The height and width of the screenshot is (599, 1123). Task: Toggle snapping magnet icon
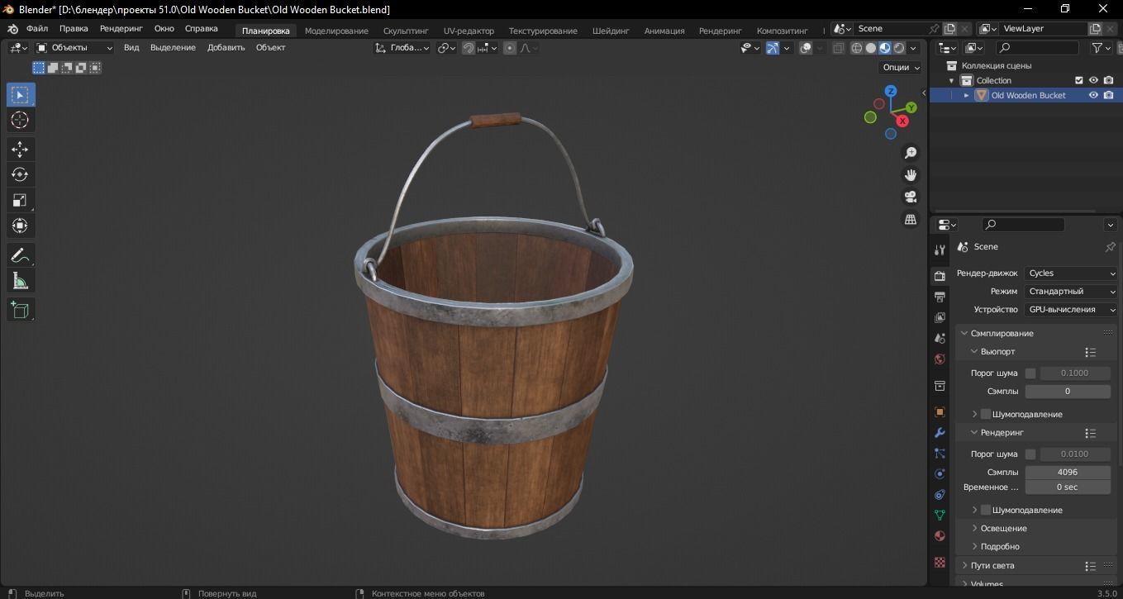469,48
